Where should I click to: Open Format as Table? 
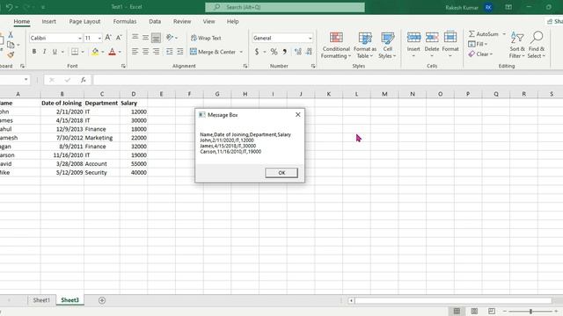click(x=365, y=45)
